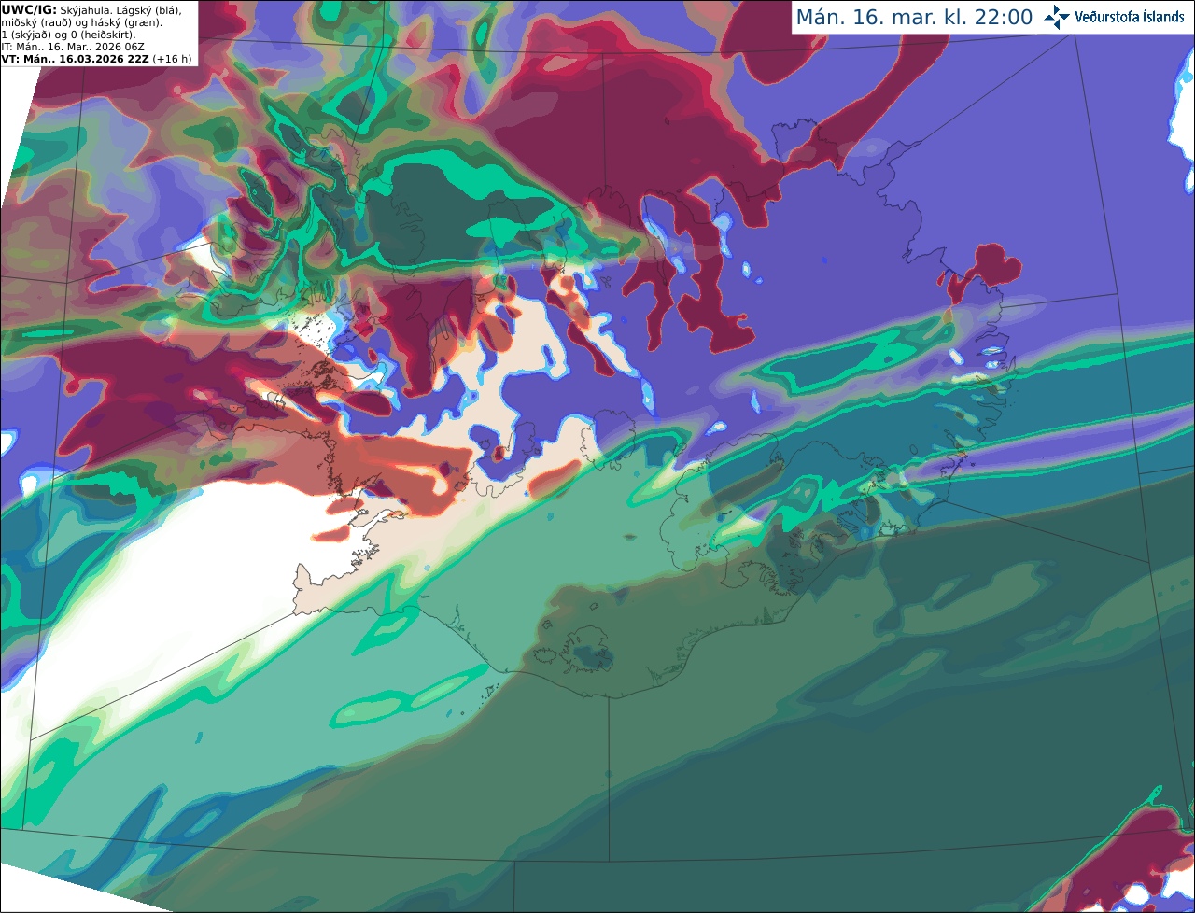Click the Veðurstofa Íslands logo icon

1057,17
